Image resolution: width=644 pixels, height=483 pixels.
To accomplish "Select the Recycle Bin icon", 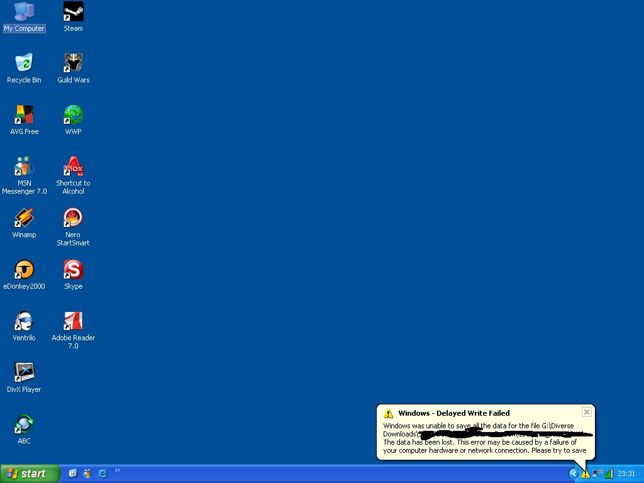I will click(25, 68).
